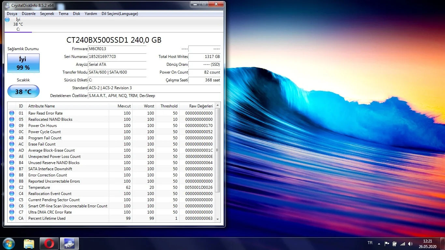Click the Raw Değerleri column header
Screen dimensions: 445x250
coord(201,106)
